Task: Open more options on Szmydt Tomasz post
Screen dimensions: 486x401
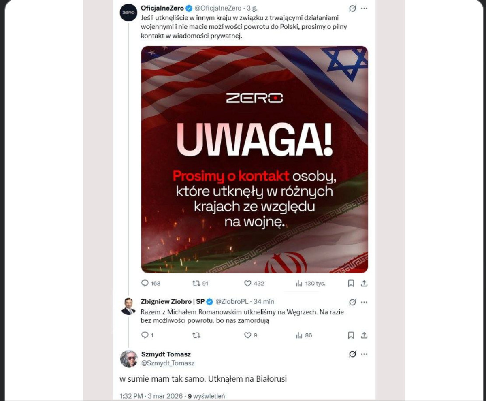Action: click(364, 354)
